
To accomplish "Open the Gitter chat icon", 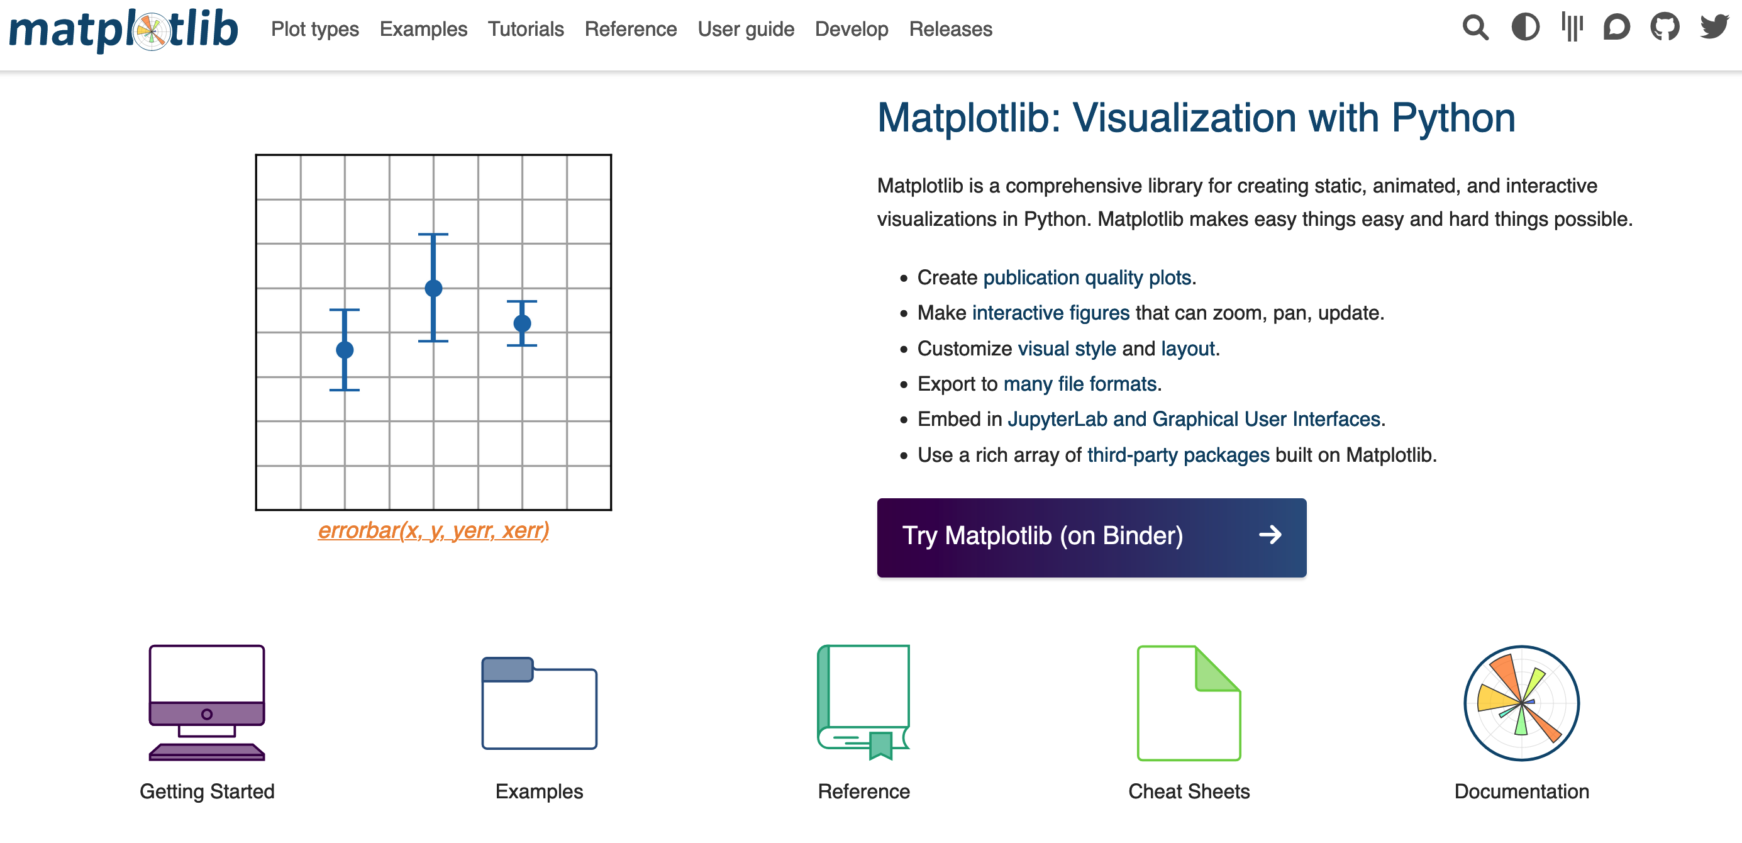I will 1572,27.
